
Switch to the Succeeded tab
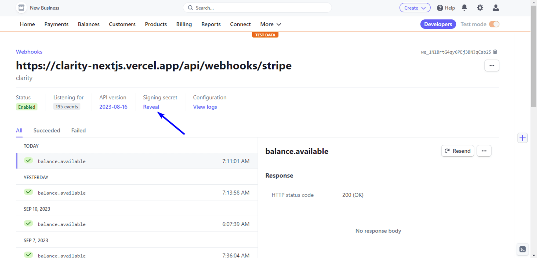(47, 131)
